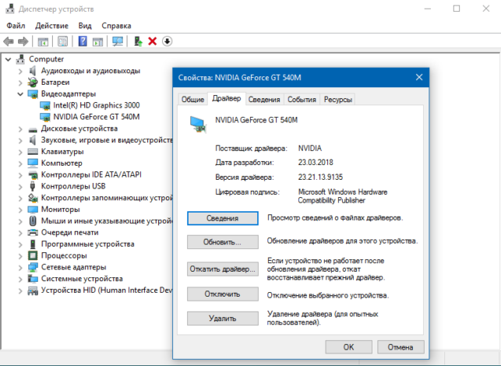Click the red X uninstall device icon
The width and height of the screenshot is (501, 366).
(153, 41)
